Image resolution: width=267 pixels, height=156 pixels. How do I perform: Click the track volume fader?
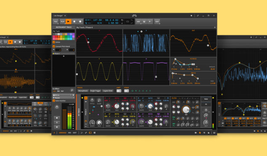[64, 119]
